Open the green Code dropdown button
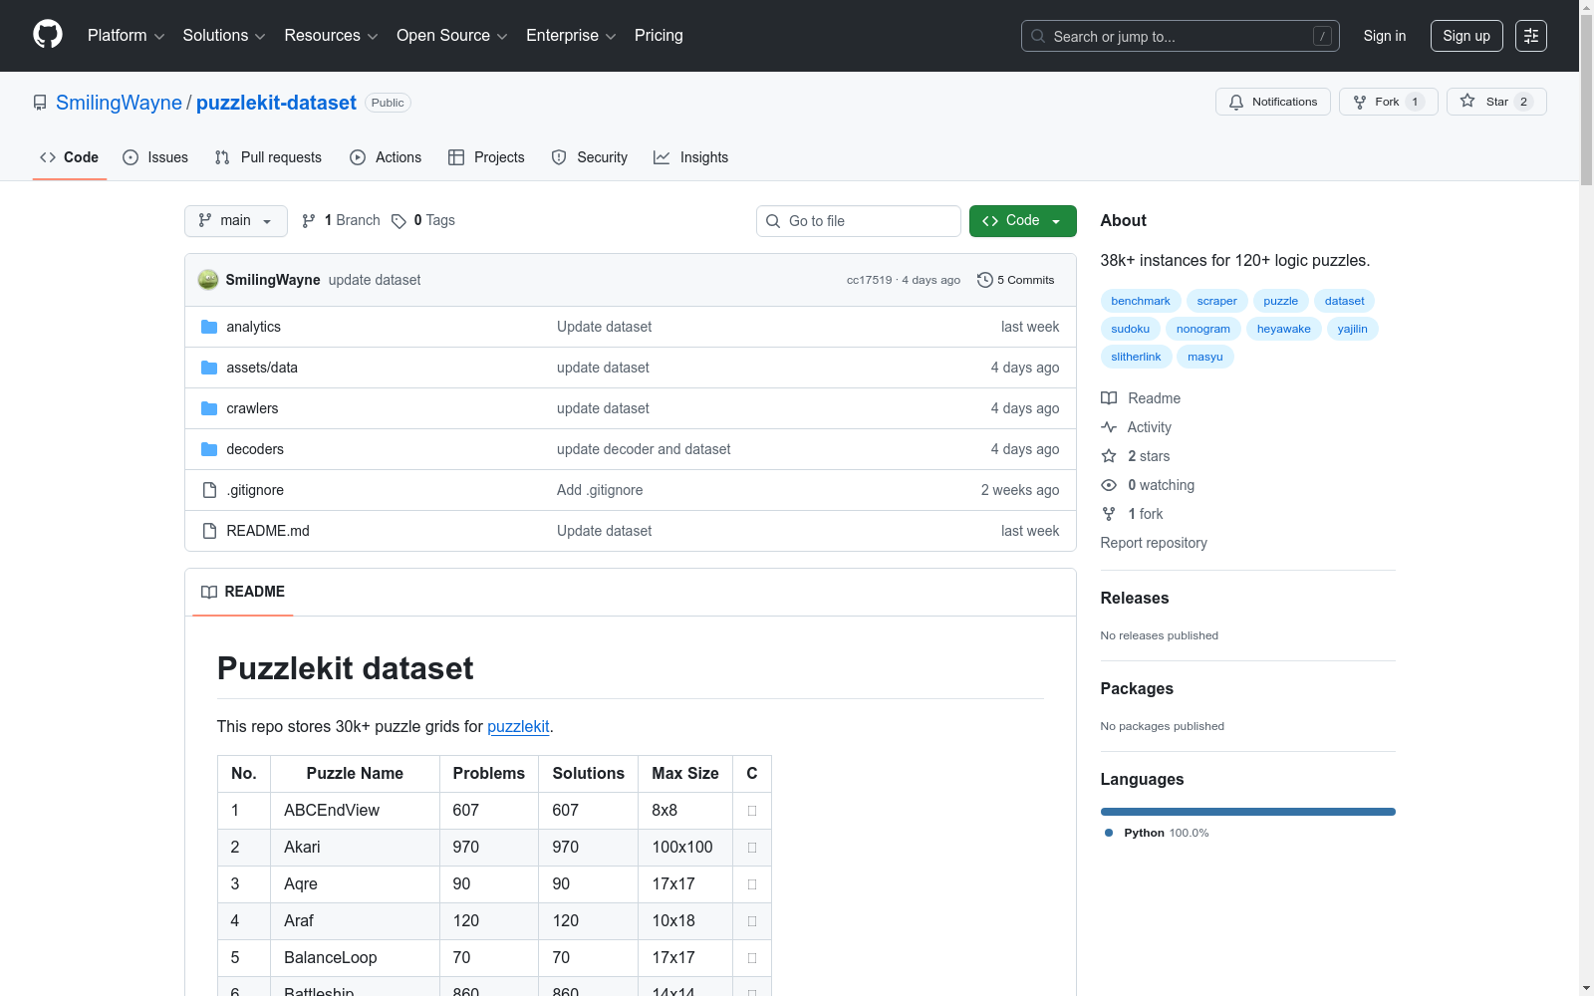1594x996 pixels. (1022, 221)
